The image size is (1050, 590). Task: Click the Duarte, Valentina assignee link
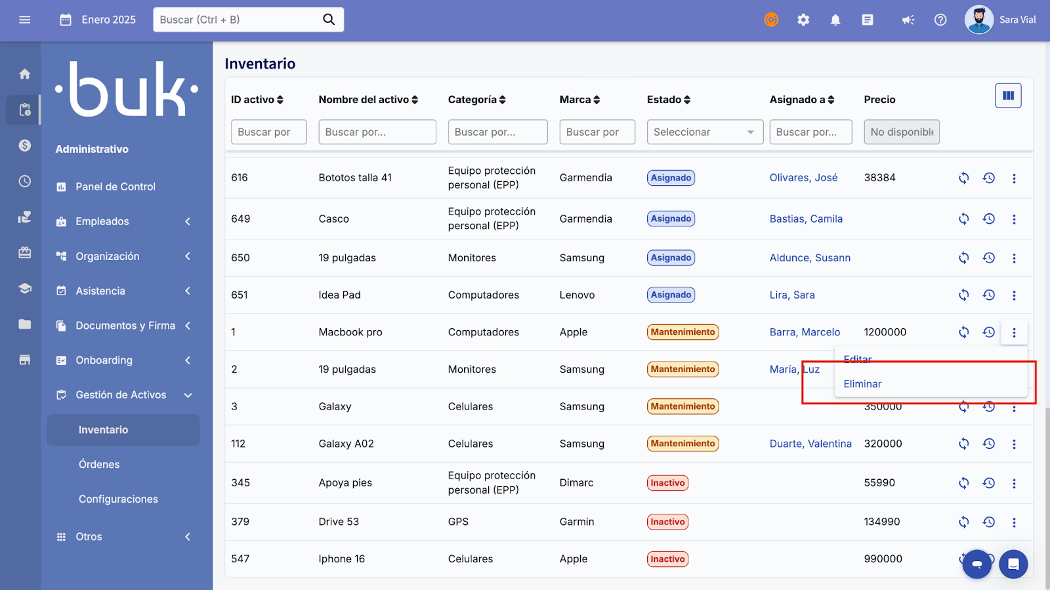[810, 444]
